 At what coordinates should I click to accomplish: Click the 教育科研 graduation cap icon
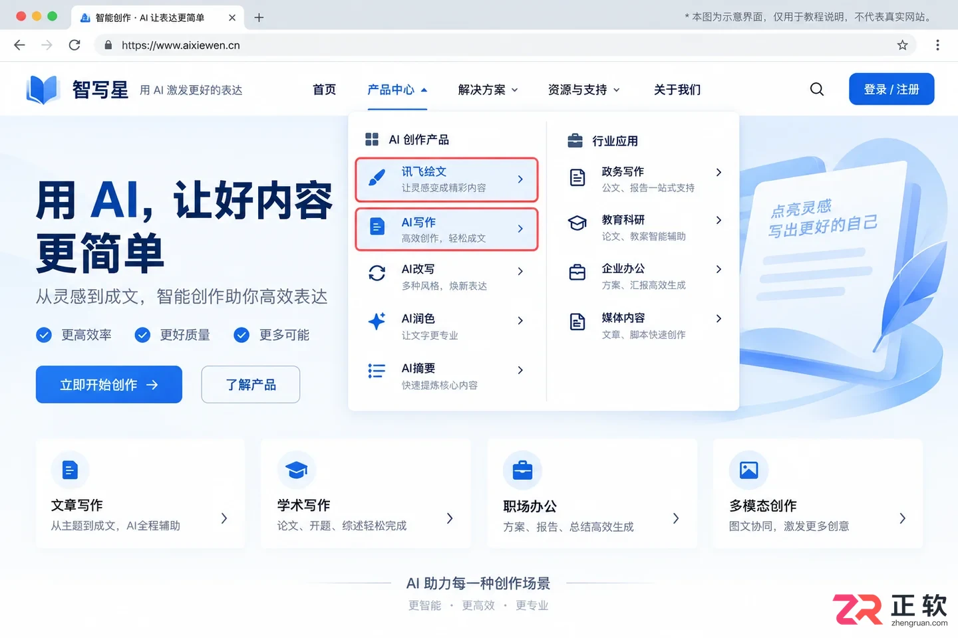(x=577, y=223)
